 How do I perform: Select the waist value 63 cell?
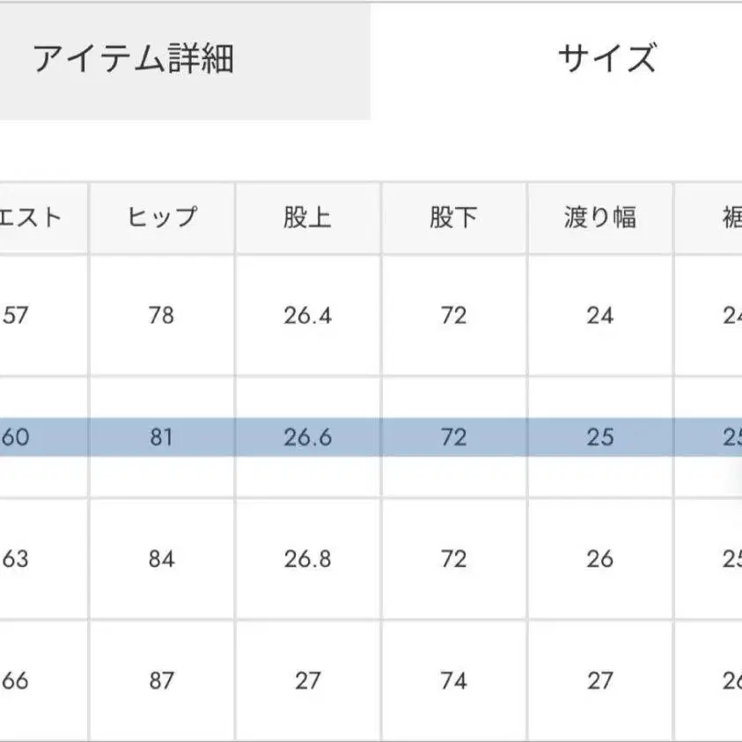click(17, 559)
